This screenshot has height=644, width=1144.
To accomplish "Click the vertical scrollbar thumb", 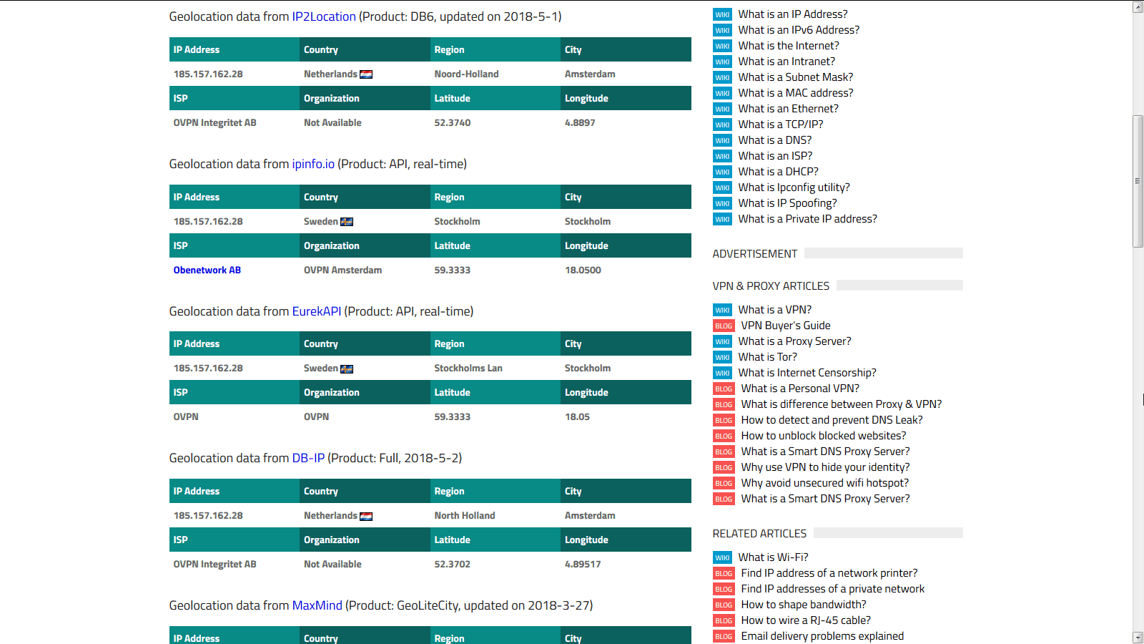I will [1138, 181].
